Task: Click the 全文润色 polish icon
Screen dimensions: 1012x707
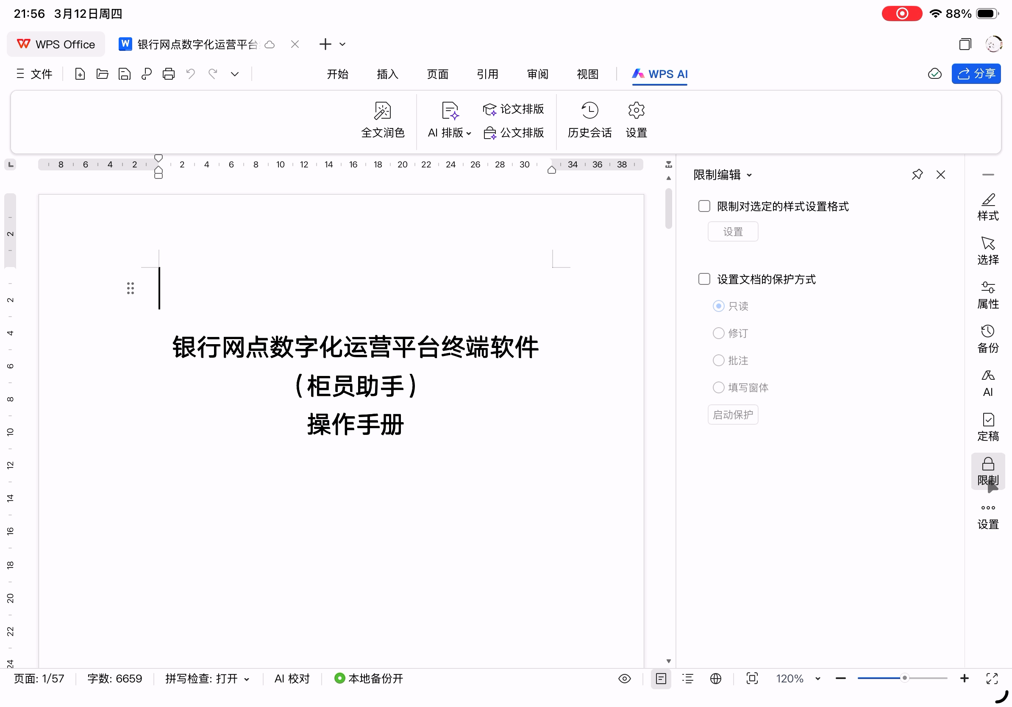Action: pos(382,111)
